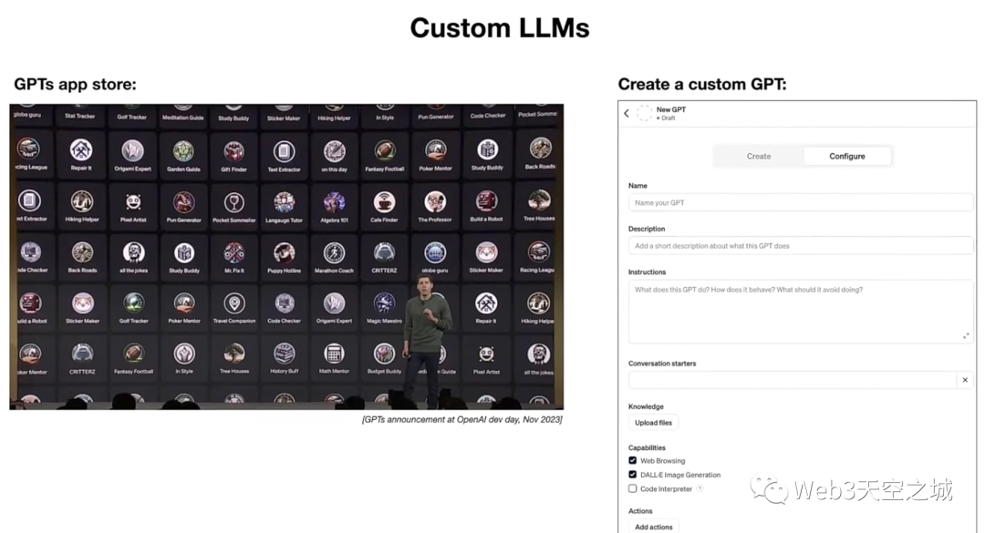The height and width of the screenshot is (533, 985).
Task: Focus the 'Name your GPT' field
Action: (x=801, y=203)
